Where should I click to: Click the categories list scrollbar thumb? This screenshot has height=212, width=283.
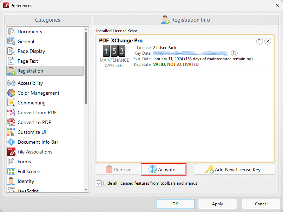[x=86, y=68]
